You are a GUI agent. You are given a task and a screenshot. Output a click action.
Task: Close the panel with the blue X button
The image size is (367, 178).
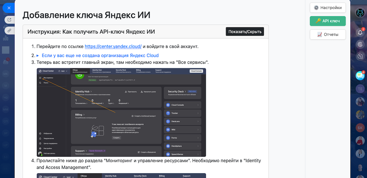tap(9, 8)
